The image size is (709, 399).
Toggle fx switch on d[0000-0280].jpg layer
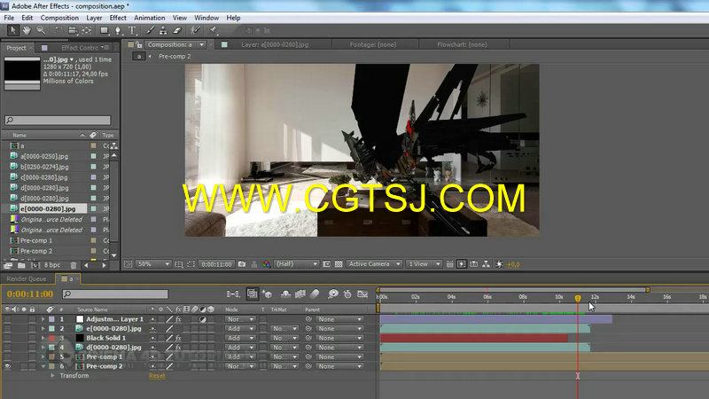point(178,348)
